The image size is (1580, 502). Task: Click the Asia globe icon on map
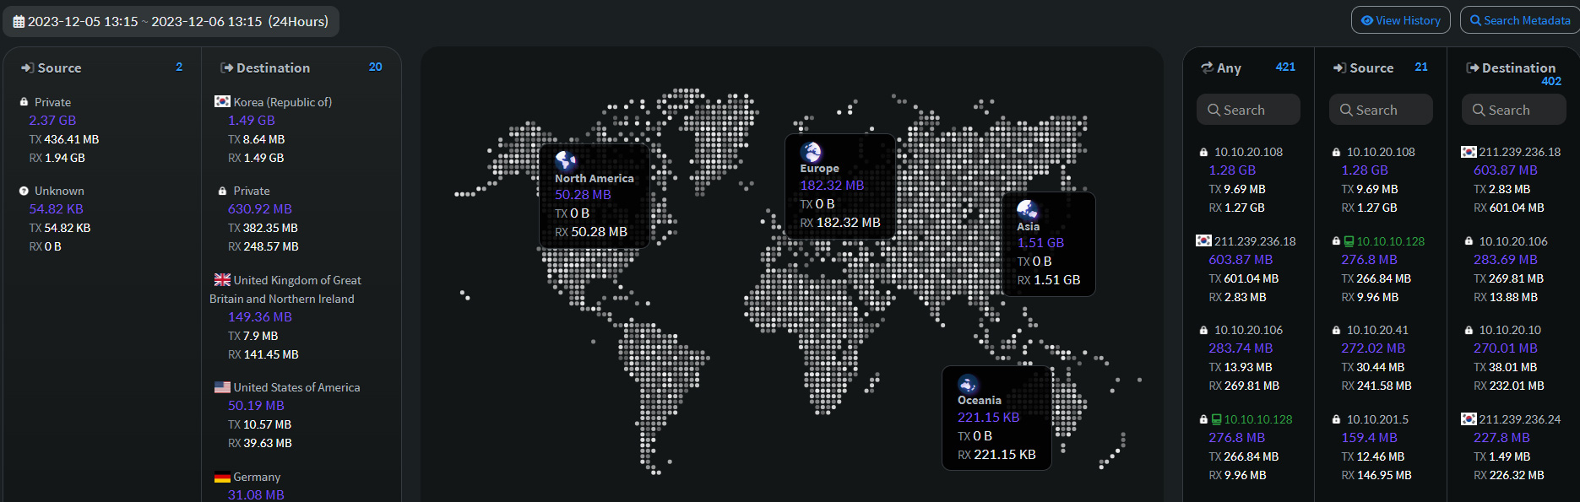click(1027, 210)
